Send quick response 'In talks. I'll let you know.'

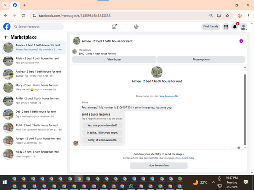tap(103, 133)
